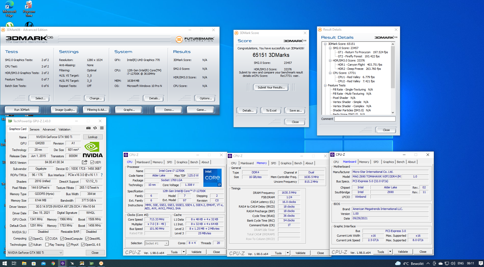
Task: Open the GPU selection dropdown in GPU-Z
Action: 35,252
